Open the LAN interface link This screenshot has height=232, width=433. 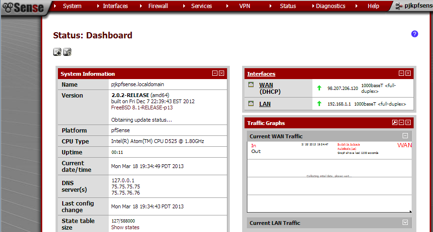[265, 104]
